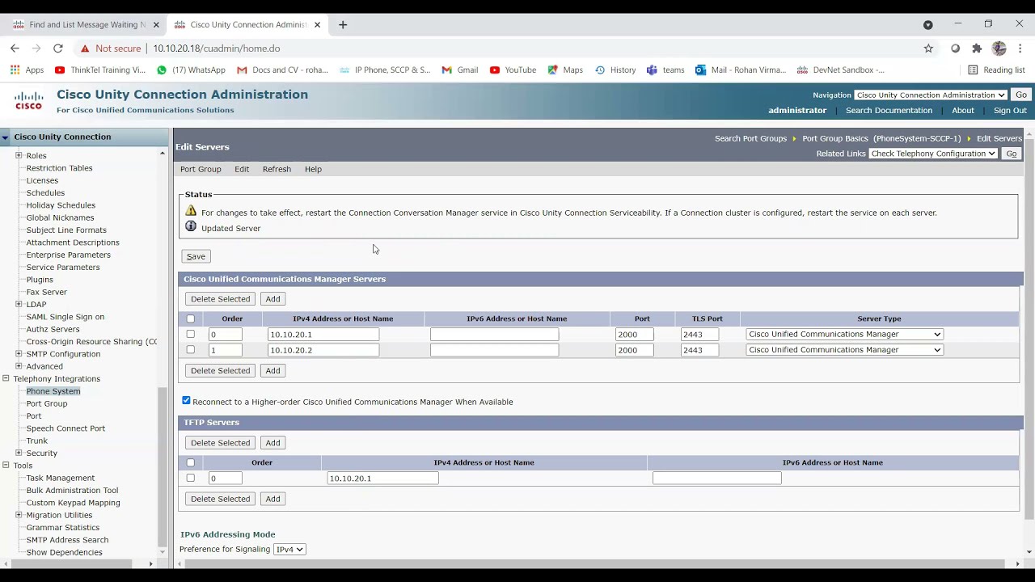Click the Cisco logo

click(x=28, y=101)
